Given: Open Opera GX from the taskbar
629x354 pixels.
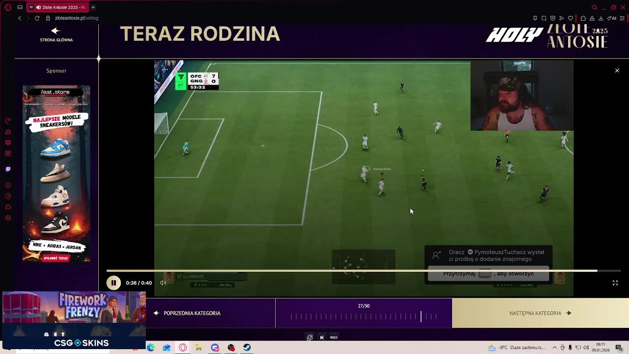Looking at the screenshot, I should 183,348.
